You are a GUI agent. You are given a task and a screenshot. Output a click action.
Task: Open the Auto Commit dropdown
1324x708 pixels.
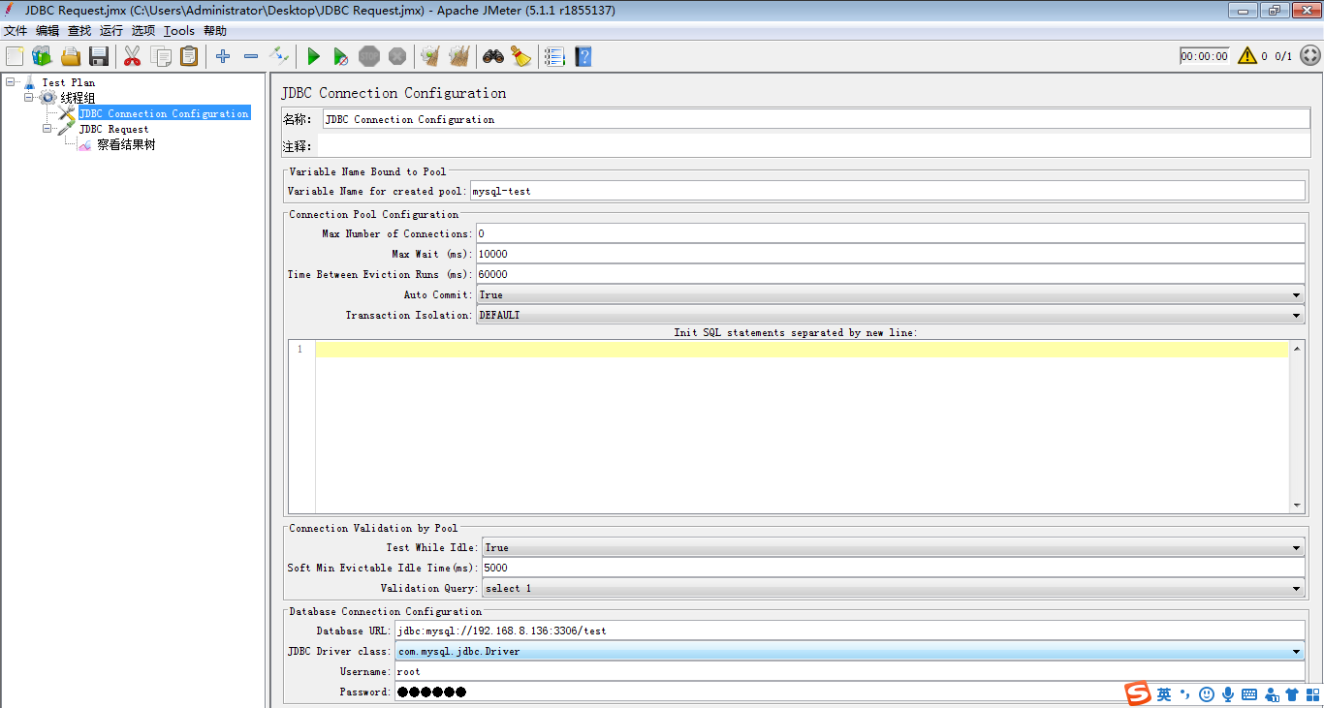tap(890, 294)
